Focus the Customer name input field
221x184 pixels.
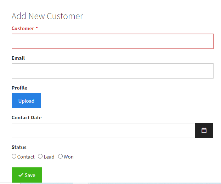tap(113, 41)
